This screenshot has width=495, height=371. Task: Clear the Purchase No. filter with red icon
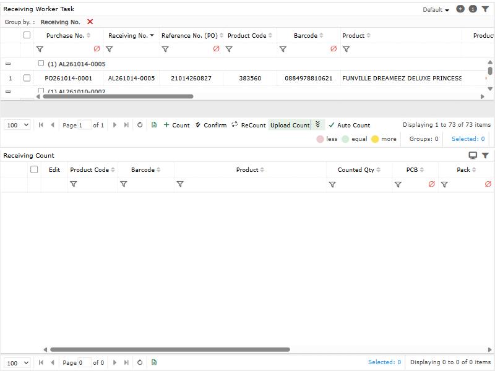(97, 49)
